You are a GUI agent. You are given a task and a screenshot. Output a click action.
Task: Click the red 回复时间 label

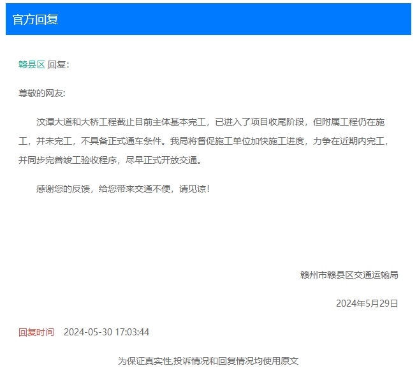point(36,332)
